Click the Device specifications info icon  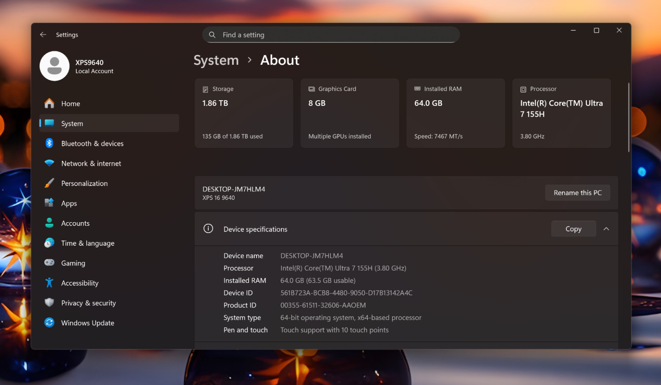point(208,229)
